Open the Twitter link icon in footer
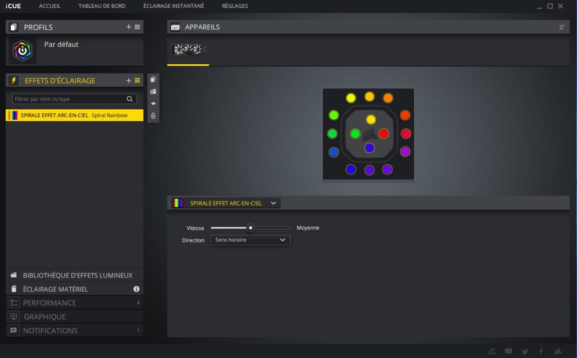The width and height of the screenshot is (577, 358). pos(525,352)
